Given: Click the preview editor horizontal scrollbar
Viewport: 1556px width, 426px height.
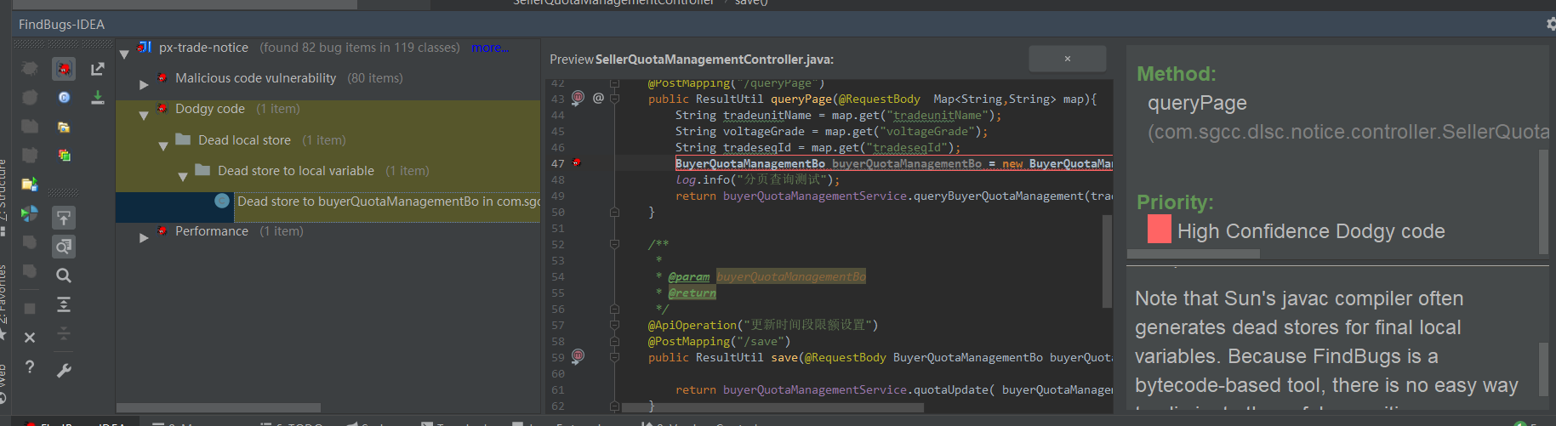Looking at the screenshot, I should point(772,407).
